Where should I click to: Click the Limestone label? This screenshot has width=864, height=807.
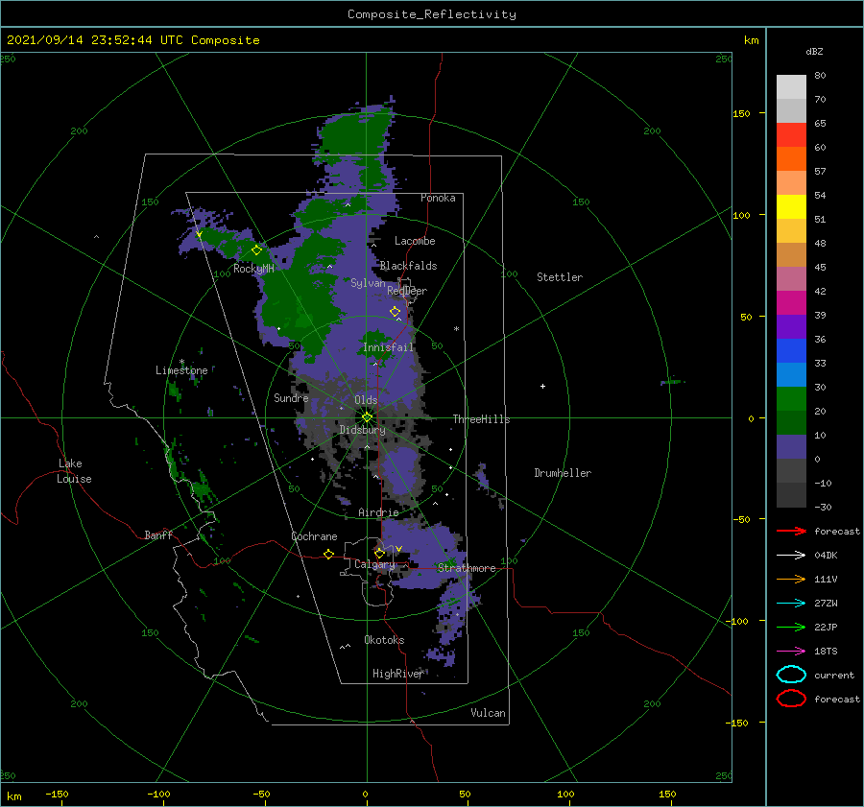[181, 370]
